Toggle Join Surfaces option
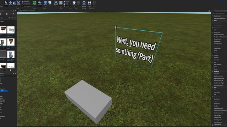The width and height of the screenshot is (227, 127). point(26,6)
